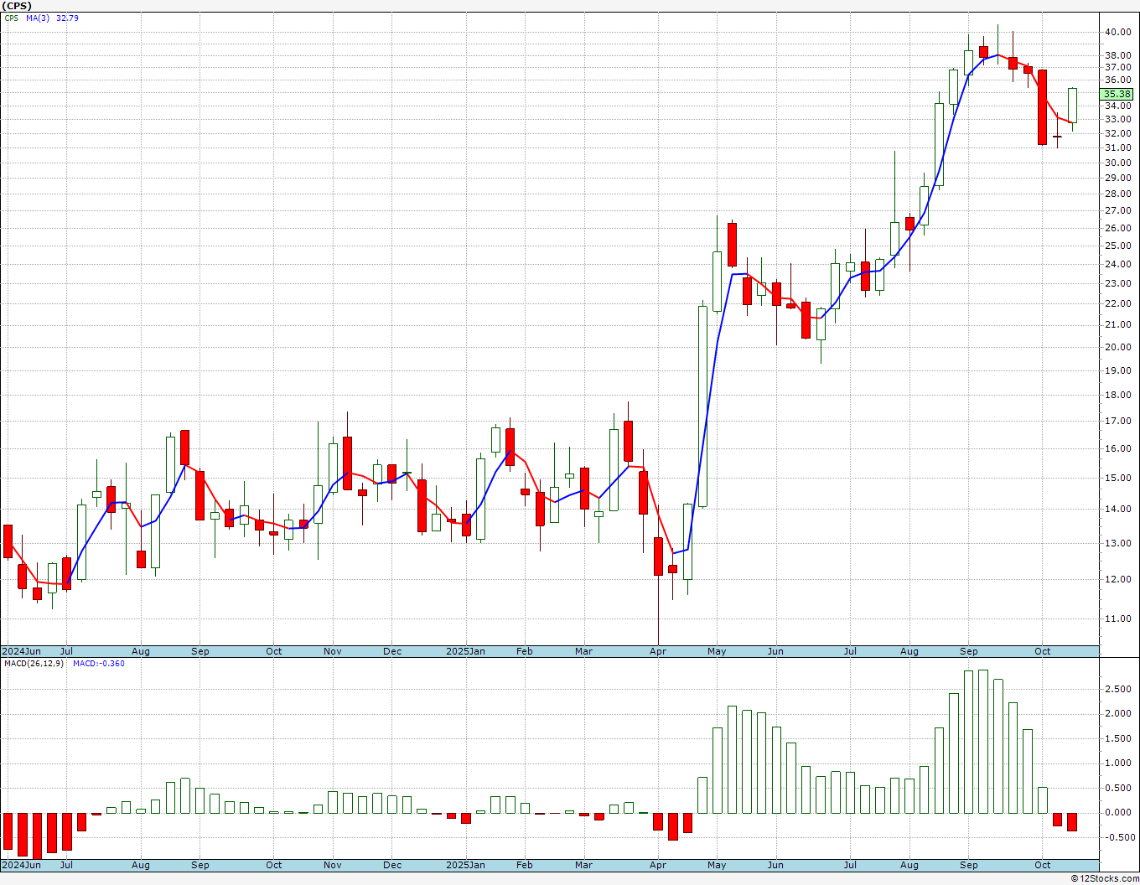
Task: Select the 27.00 price axis label
Action: point(1118,210)
